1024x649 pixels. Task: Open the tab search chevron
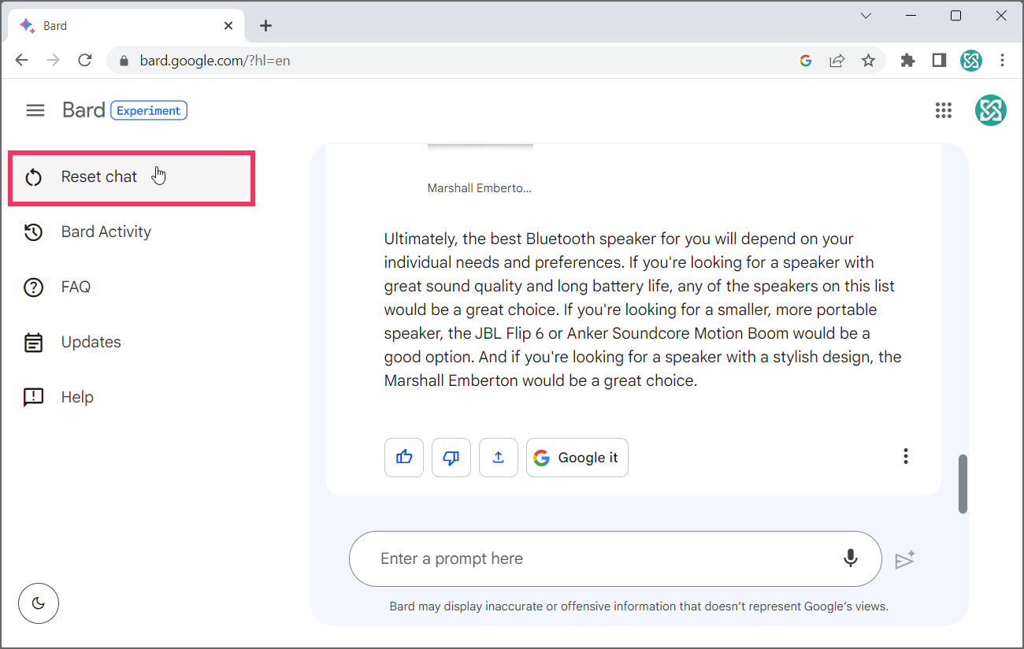(866, 16)
